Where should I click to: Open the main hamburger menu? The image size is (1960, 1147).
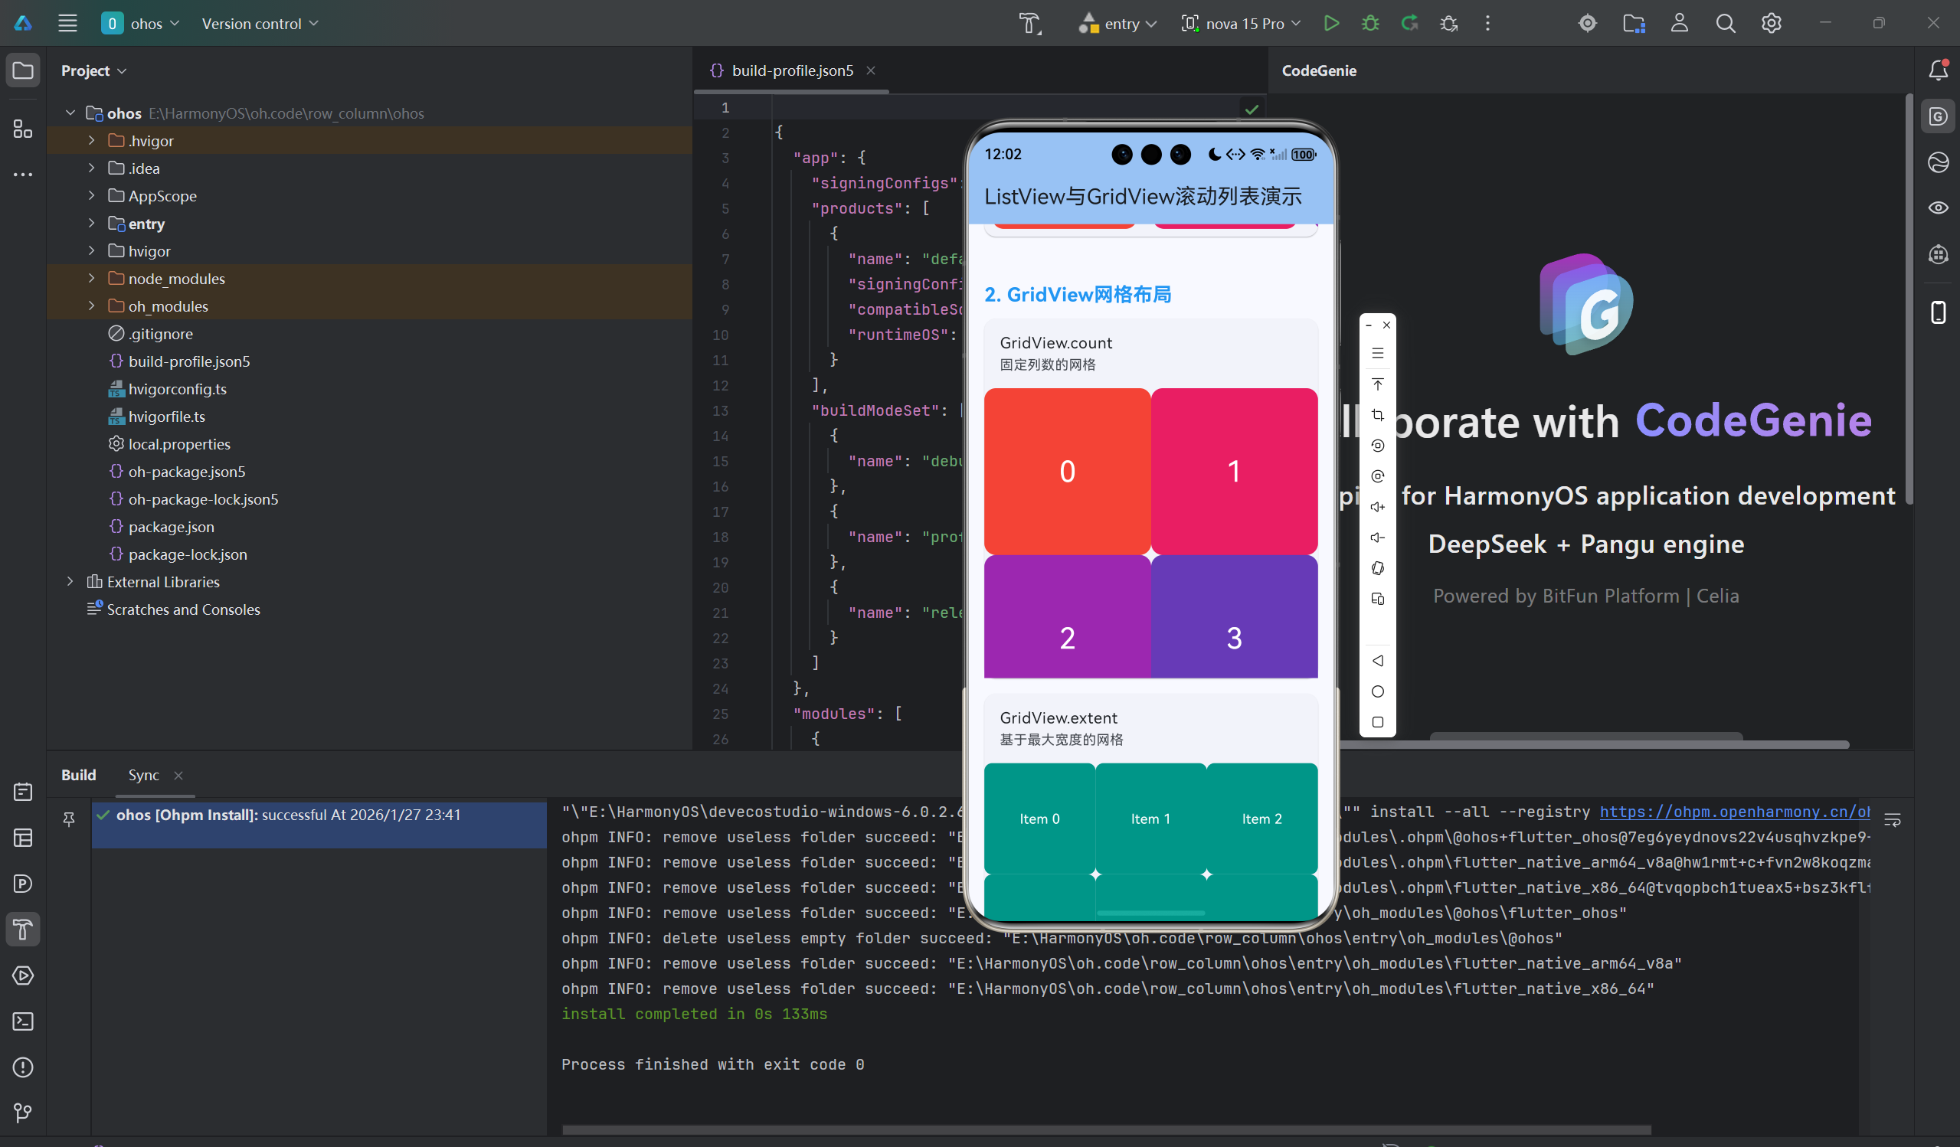tap(67, 23)
